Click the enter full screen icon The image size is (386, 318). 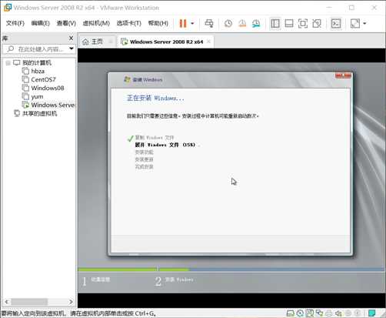point(303,23)
